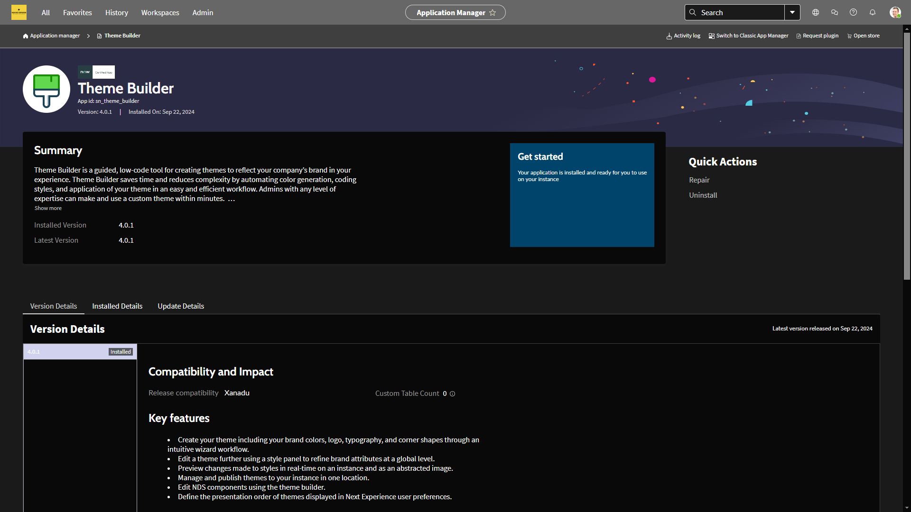Open the globe language selector
The width and height of the screenshot is (911, 512).
coord(816,12)
